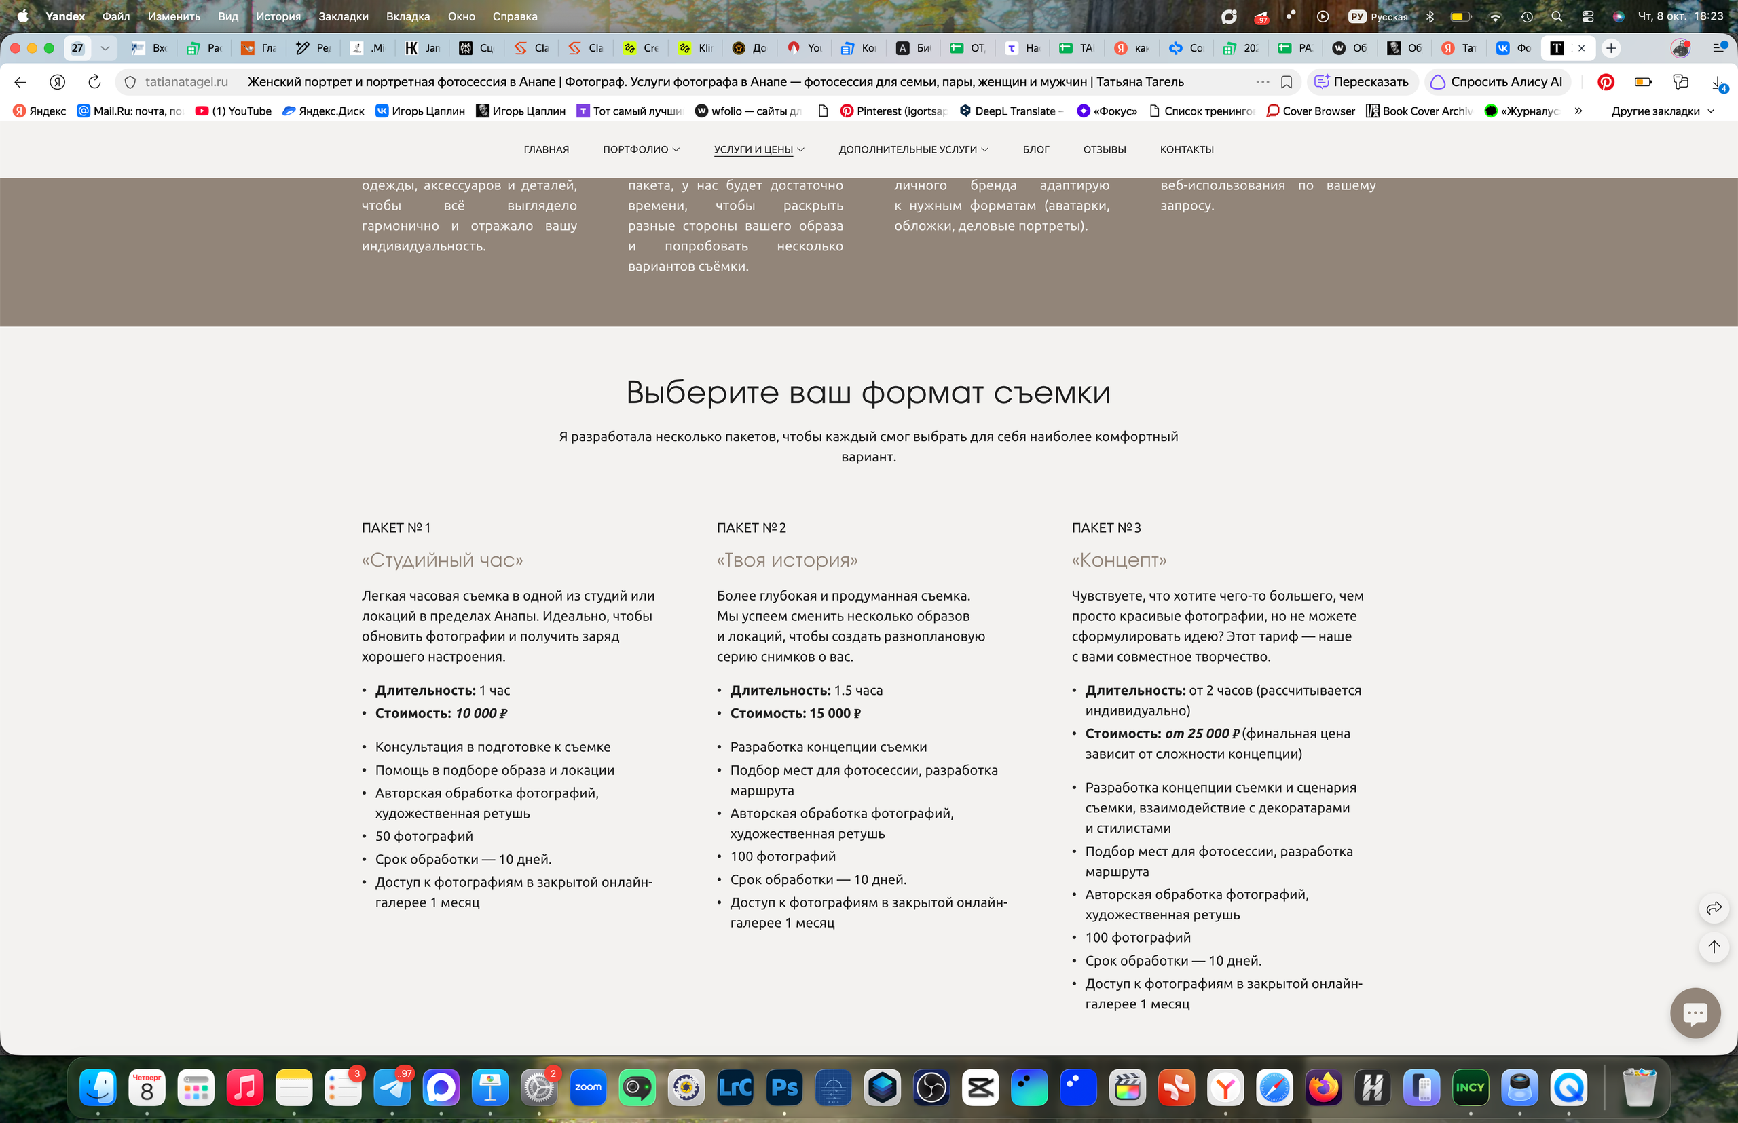Open the БЛОГ navigation link
This screenshot has height=1123, width=1738.
click(1035, 149)
